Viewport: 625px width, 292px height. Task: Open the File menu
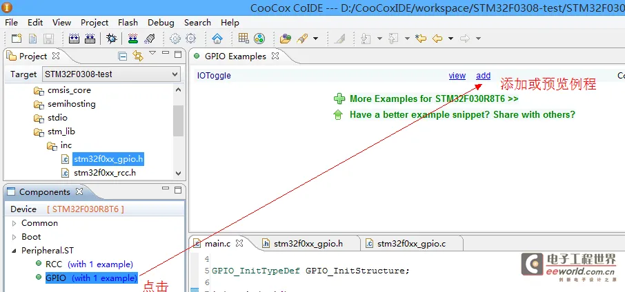tap(11, 22)
